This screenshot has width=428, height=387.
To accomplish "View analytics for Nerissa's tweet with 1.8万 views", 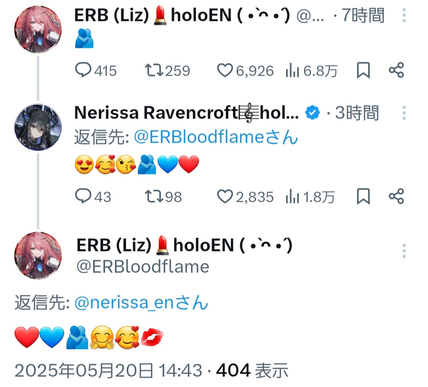I will (x=310, y=197).
